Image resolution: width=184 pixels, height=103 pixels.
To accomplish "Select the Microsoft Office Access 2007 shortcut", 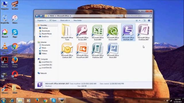I will (x=82, y=32).
